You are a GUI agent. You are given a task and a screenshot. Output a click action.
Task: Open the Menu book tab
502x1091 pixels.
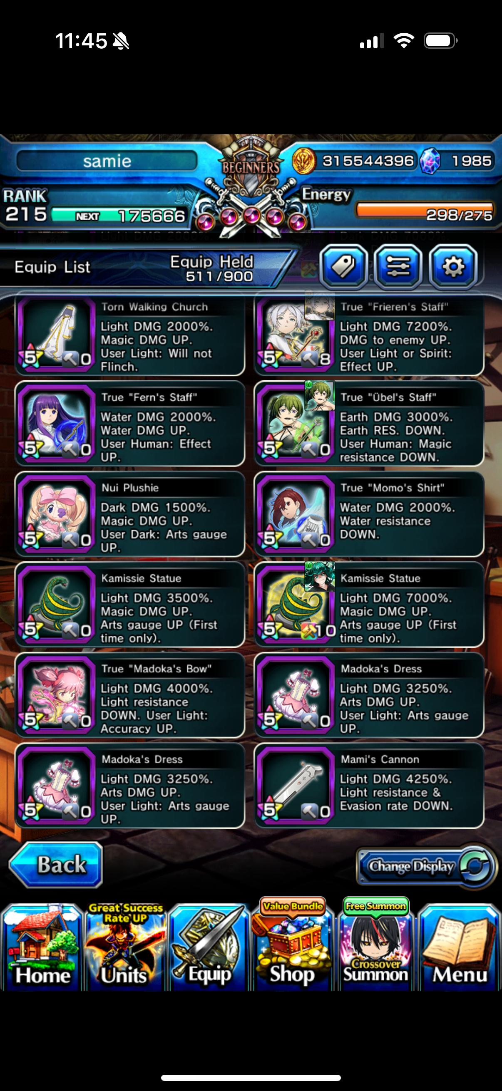459,948
